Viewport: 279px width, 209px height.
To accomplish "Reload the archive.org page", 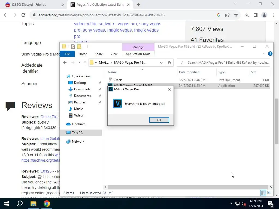I will [x=23, y=15].
